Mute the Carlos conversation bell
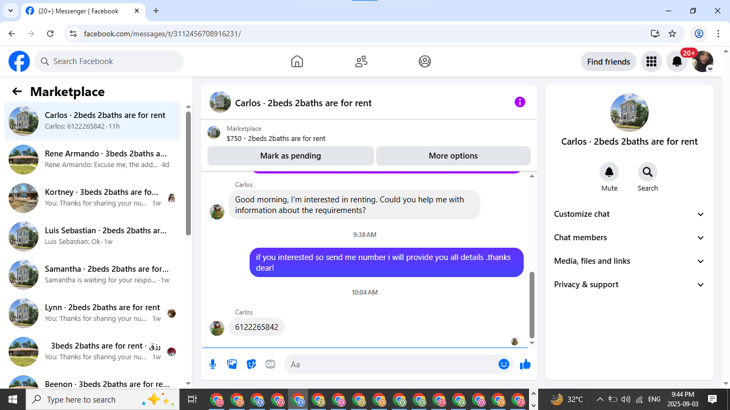This screenshot has height=410, width=730. (609, 172)
